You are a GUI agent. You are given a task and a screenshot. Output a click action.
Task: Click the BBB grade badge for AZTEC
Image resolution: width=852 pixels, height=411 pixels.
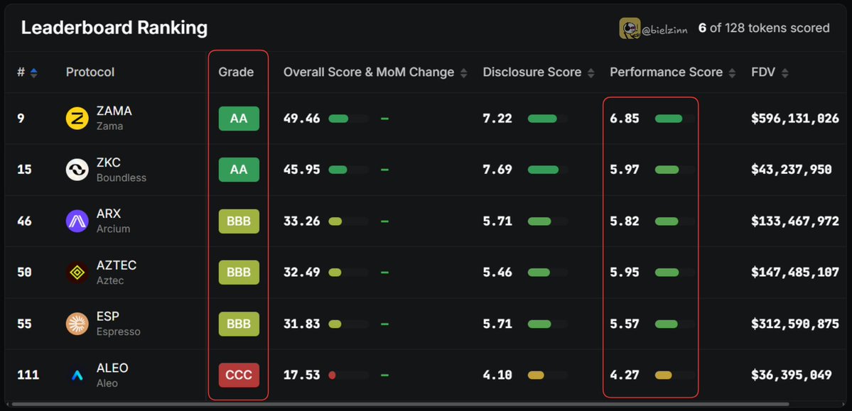(x=239, y=272)
